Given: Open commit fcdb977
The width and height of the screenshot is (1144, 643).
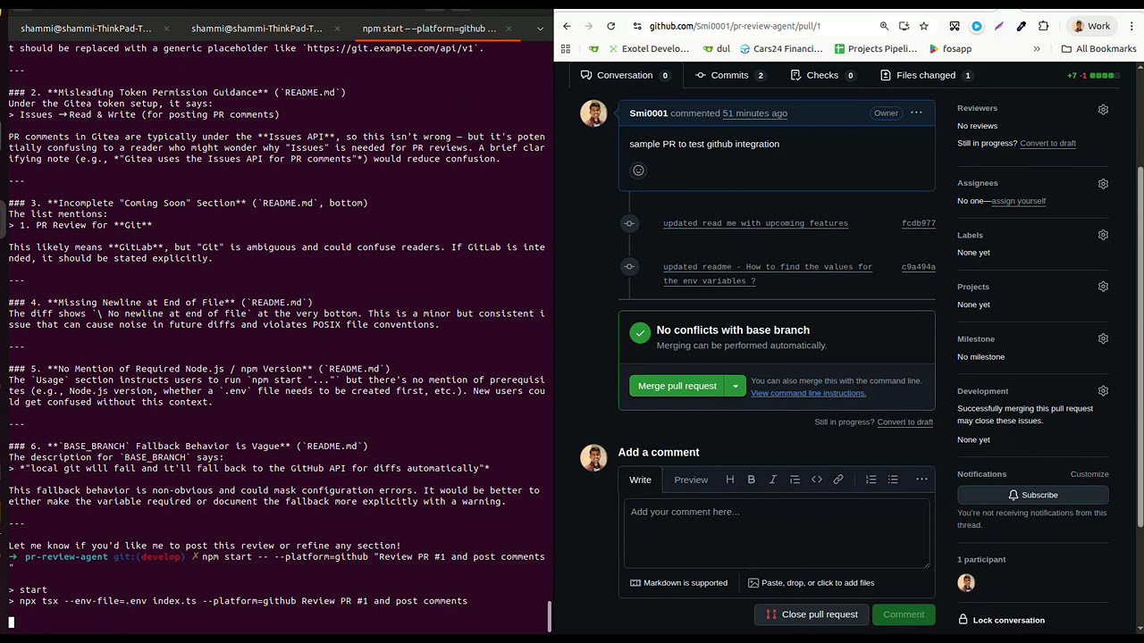Looking at the screenshot, I should coord(918,223).
